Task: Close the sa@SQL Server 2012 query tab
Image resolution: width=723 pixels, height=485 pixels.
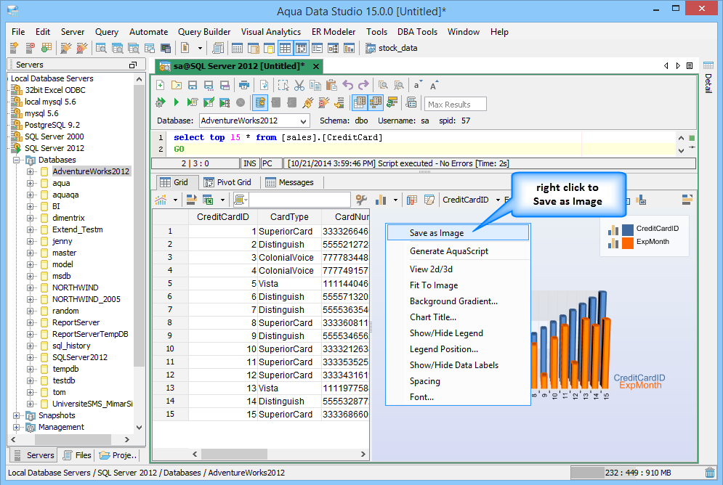Action: (316, 66)
